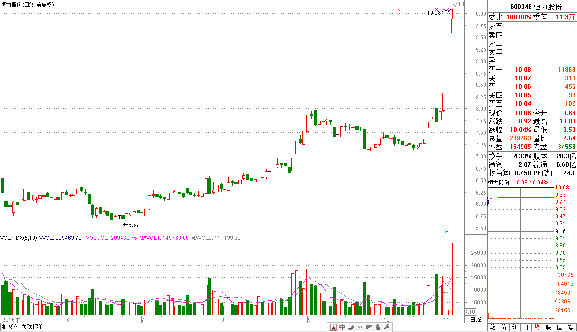This screenshot has width=577, height=332.
Task: Click the 涨幅 value 10.04%
Action: point(520,130)
